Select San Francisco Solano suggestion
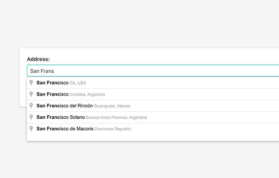 pyautogui.click(x=153, y=117)
